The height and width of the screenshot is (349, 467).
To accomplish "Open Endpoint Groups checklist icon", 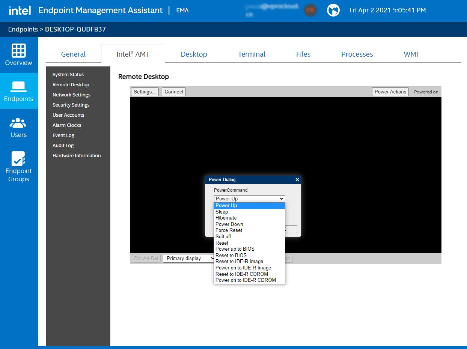I will point(18,159).
